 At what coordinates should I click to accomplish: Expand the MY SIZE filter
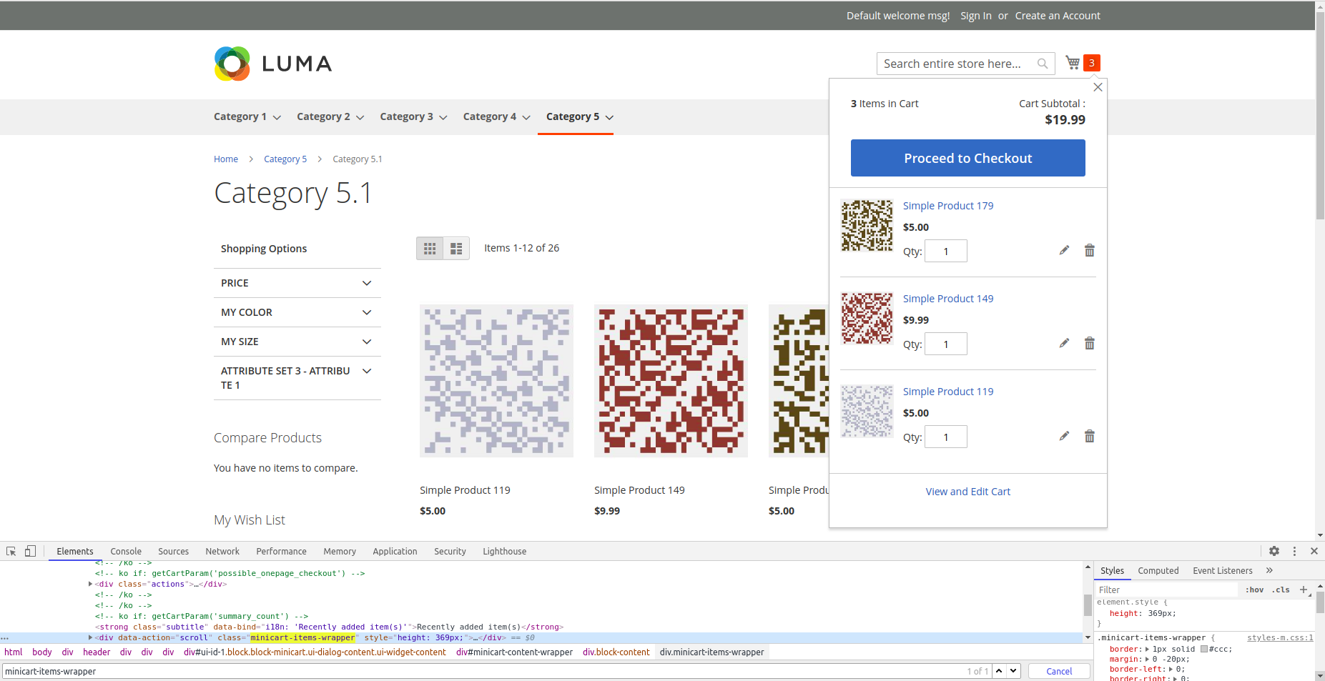[297, 342]
